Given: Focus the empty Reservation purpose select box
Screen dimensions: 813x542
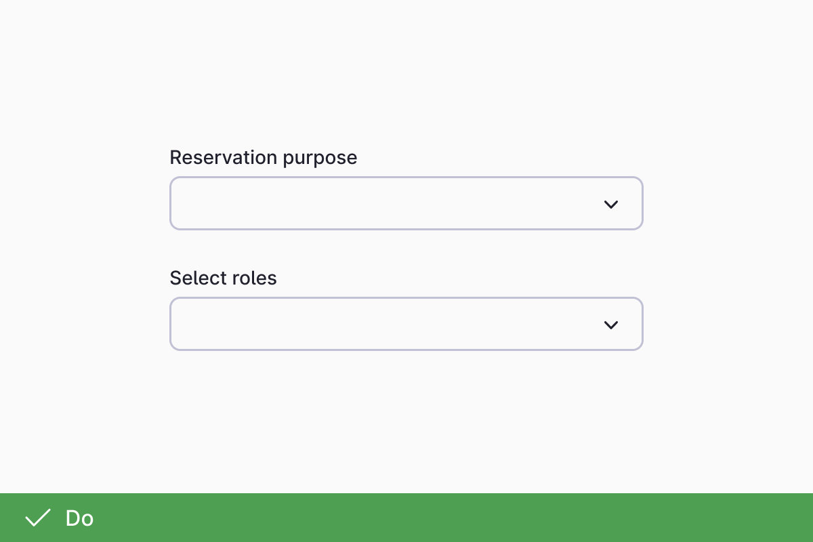Looking at the screenshot, I should [x=379, y=204].
